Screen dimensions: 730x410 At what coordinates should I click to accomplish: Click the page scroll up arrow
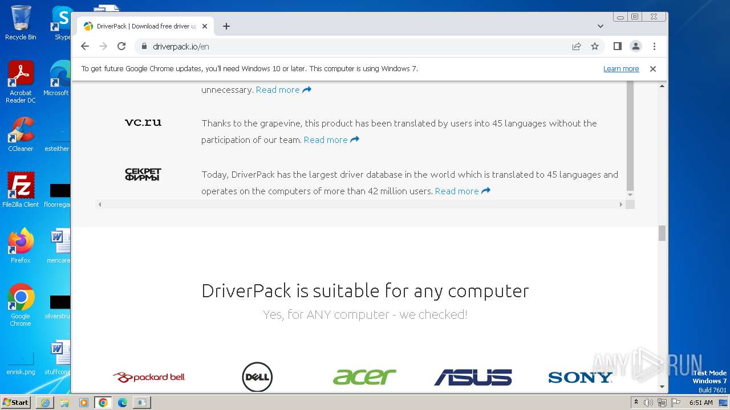click(x=662, y=86)
